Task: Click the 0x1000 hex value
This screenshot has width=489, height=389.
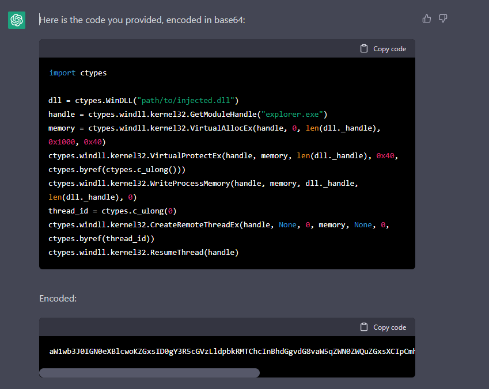Action: [x=62, y=142]
